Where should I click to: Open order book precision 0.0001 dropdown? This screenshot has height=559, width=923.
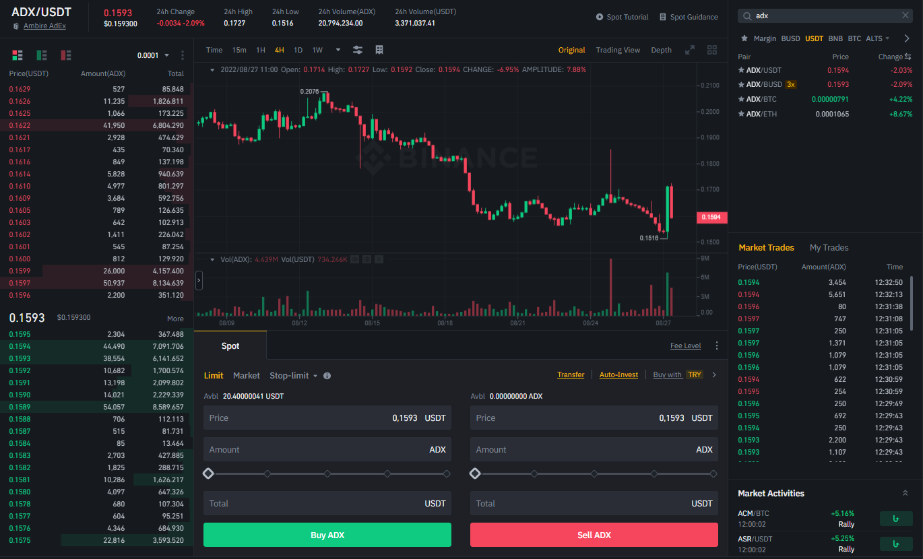153,55
